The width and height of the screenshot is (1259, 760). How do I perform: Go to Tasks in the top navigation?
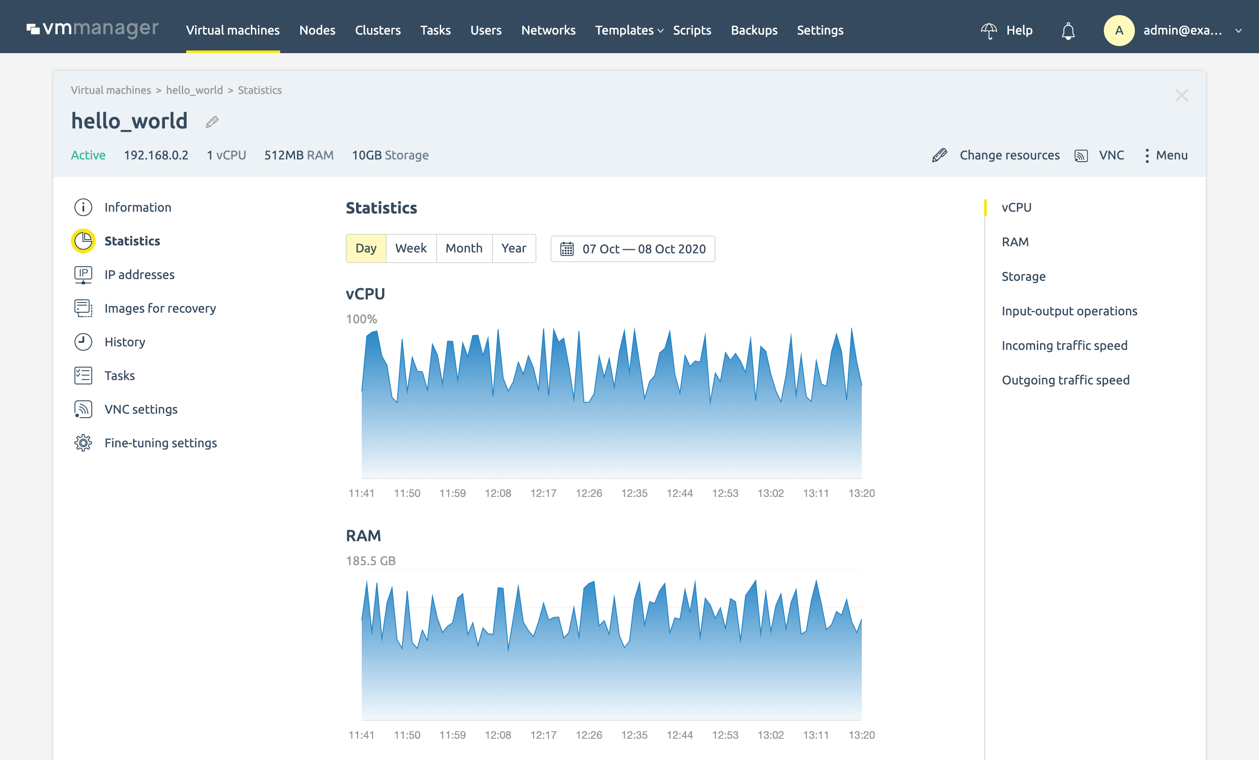click(x=435, y=30)
